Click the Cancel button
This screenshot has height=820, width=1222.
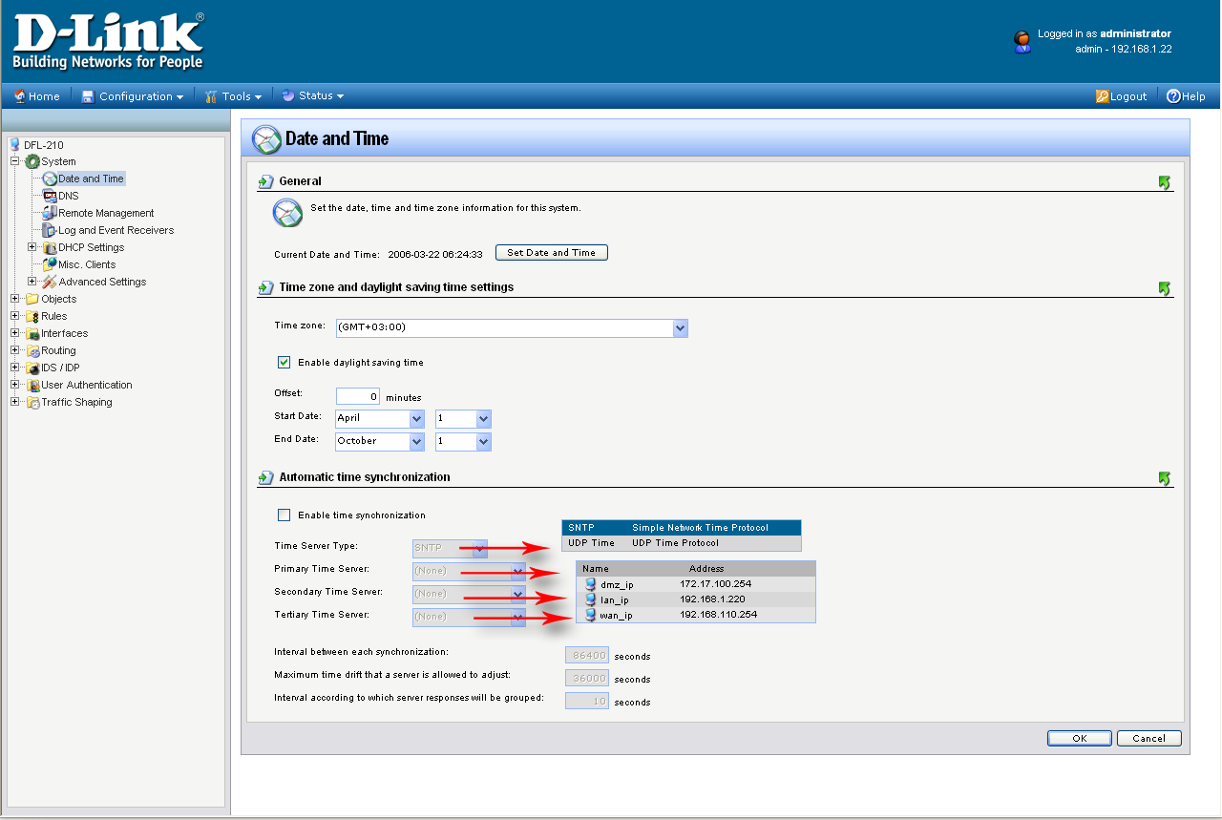pyautogui.click(x=1149, y=738)
